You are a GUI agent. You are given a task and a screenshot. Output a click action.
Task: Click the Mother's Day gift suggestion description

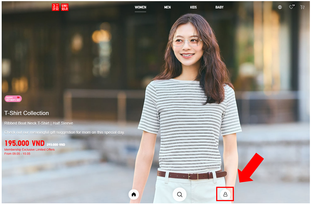pos(64,132)
